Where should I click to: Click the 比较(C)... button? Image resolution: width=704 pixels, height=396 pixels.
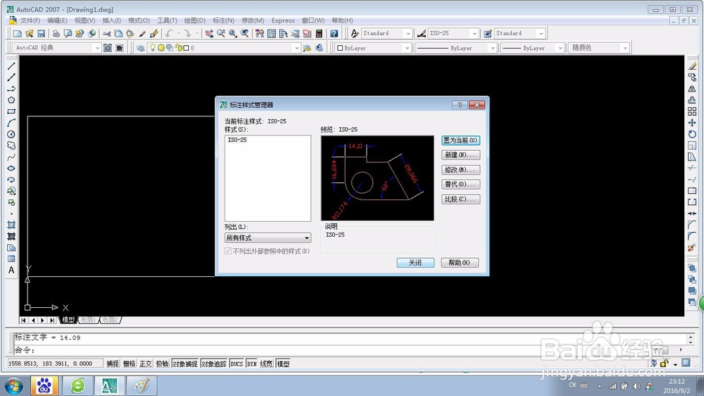pyautogui.click(x=460, y=199)
